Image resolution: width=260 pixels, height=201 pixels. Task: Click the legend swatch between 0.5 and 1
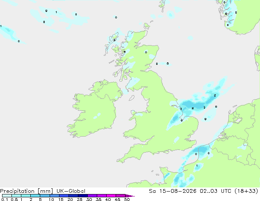pos(16,196)
